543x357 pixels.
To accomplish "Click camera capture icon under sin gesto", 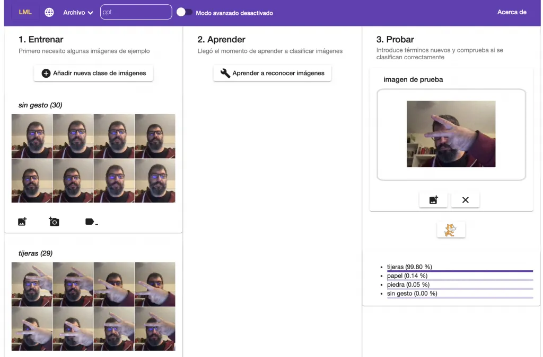I will pyautogui.click(x=54, y=222).
